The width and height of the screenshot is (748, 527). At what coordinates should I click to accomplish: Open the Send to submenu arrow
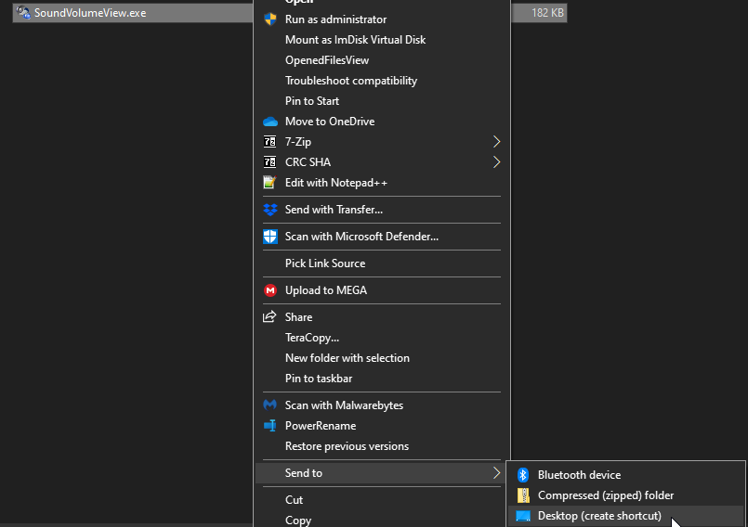click(496, 473)
